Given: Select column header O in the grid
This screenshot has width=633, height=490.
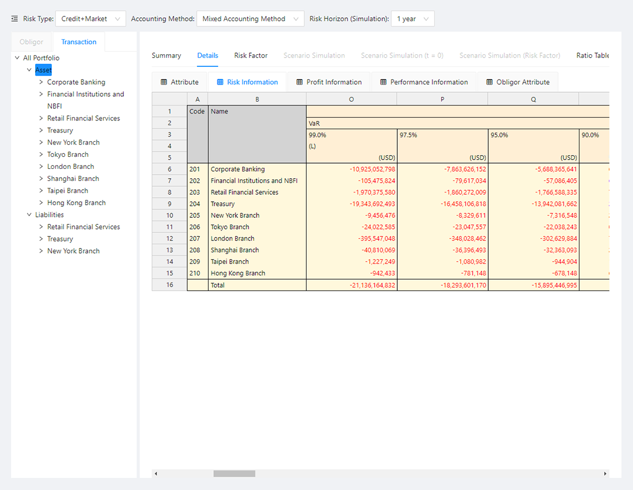Looking at the screenshot, I should tap(351, 99).
